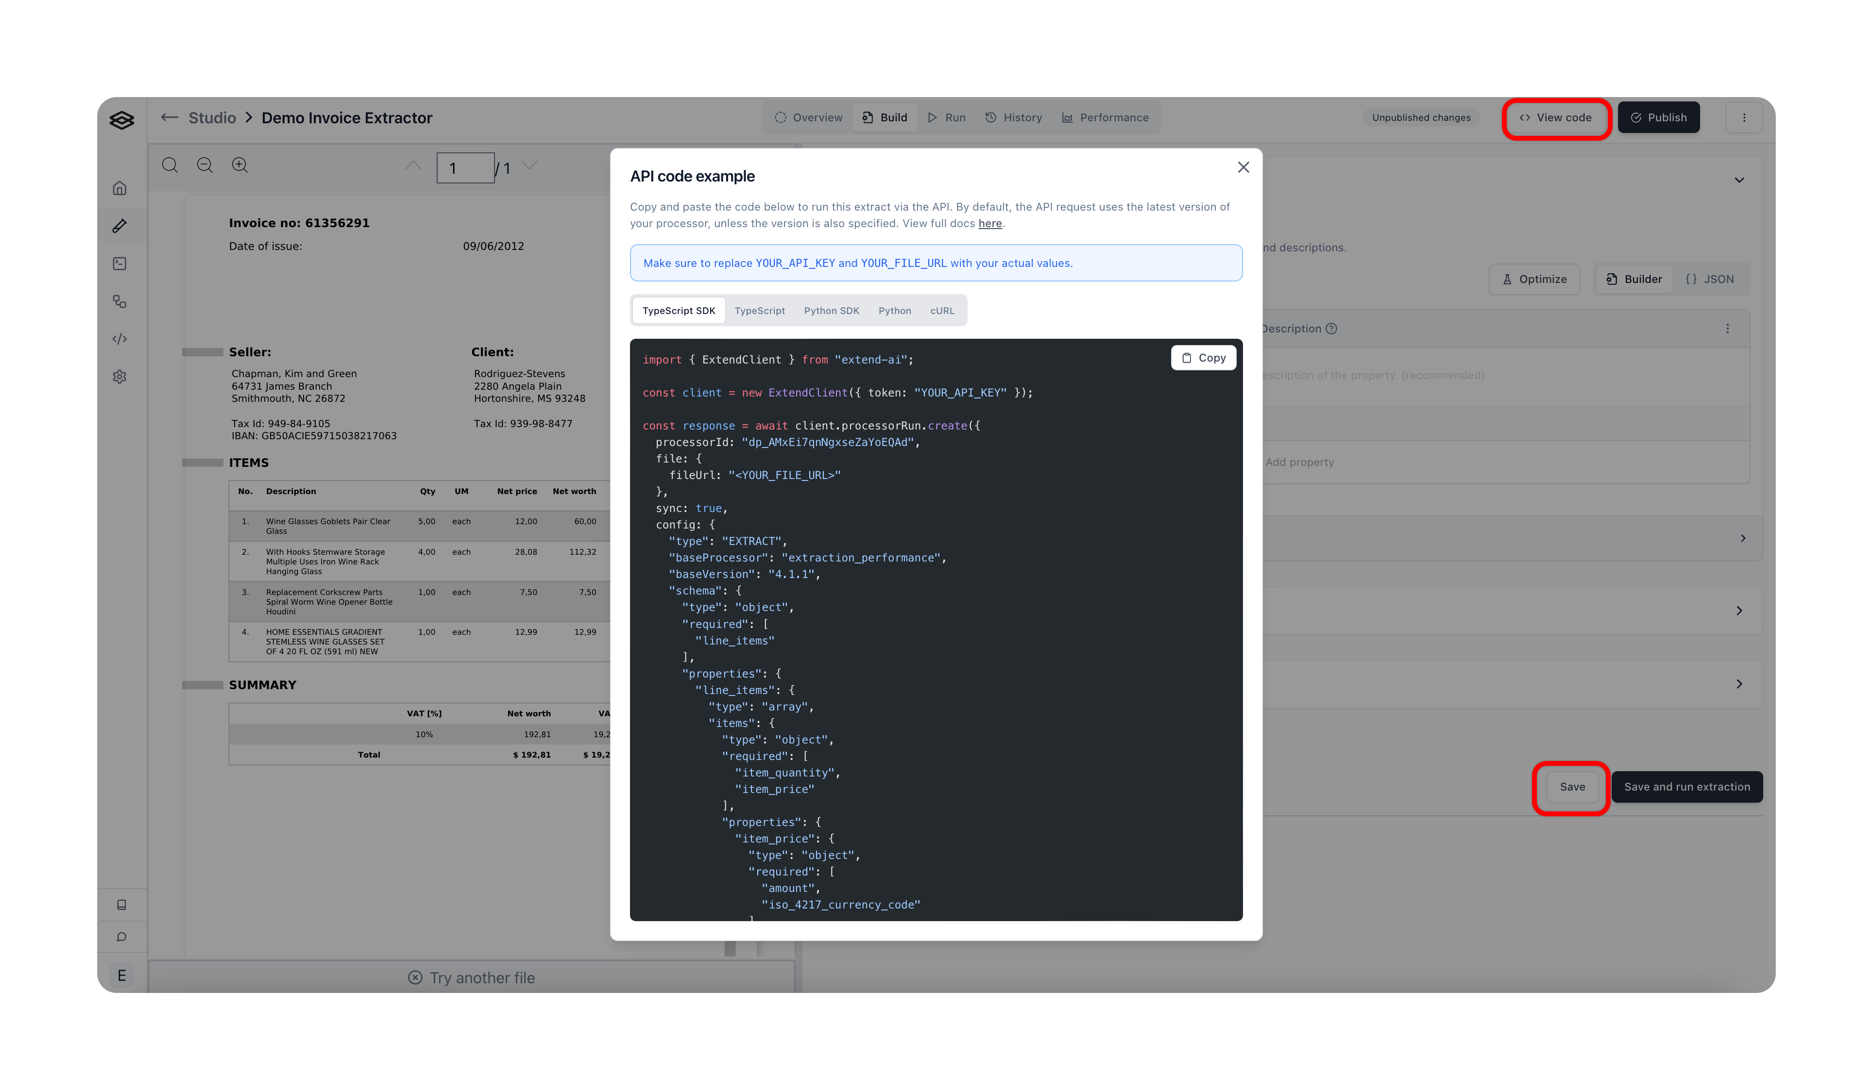Switch code example to Python SDK
Image resolution: width=1873 pixels, height=1090 pixels.
pyautogui.click(x=831, y=311)
